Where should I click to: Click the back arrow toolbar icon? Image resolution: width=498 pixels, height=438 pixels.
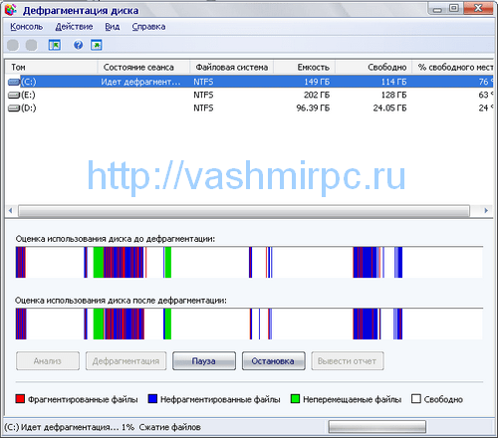[x=13, y=45]
